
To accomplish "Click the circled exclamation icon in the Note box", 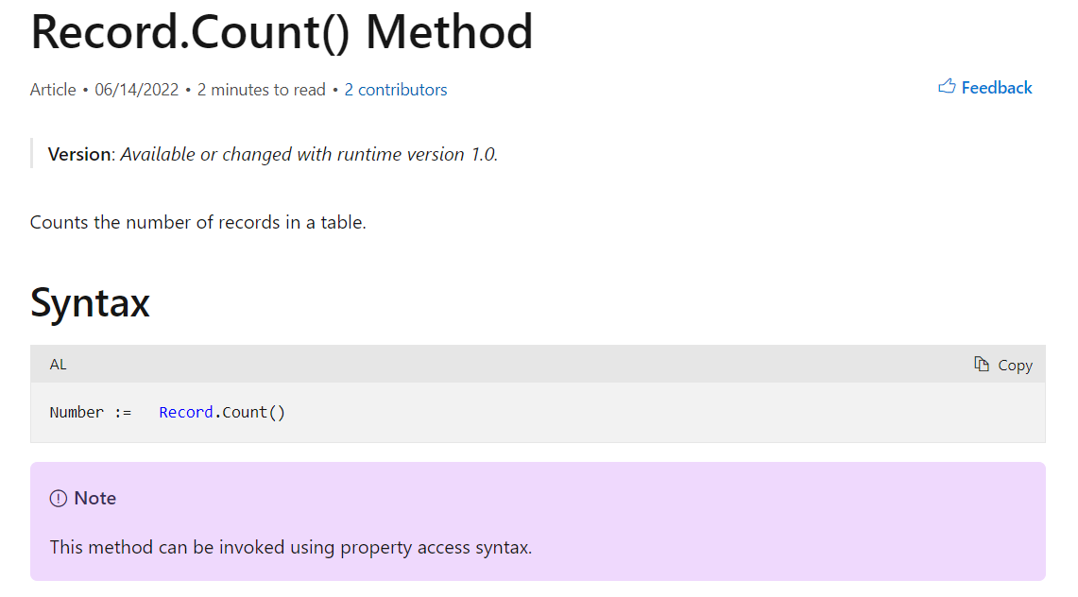I will [x=60, y=498].
